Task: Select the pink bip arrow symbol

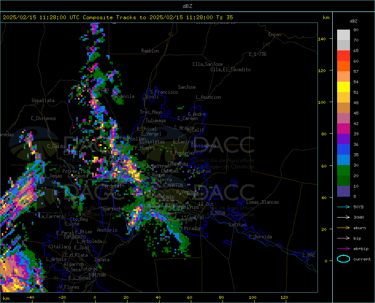Action: pyautogui.click(x=343, y=238)
